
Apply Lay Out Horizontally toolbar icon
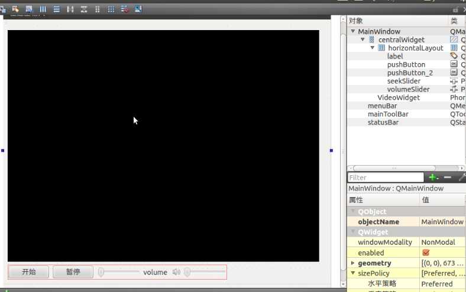click(43, 9)
